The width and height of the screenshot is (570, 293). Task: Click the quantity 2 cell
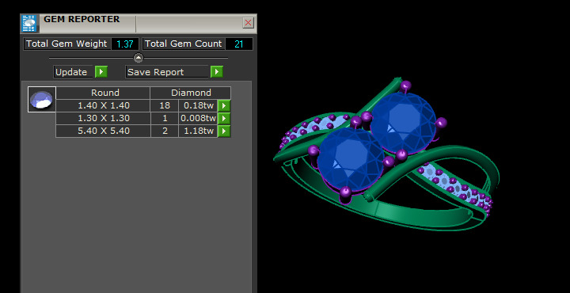[165, 131]
